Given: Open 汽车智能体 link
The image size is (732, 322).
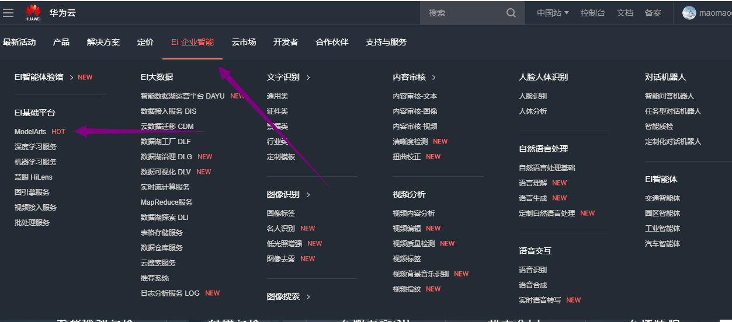Looking at the screenshot, I should point(663,243).
